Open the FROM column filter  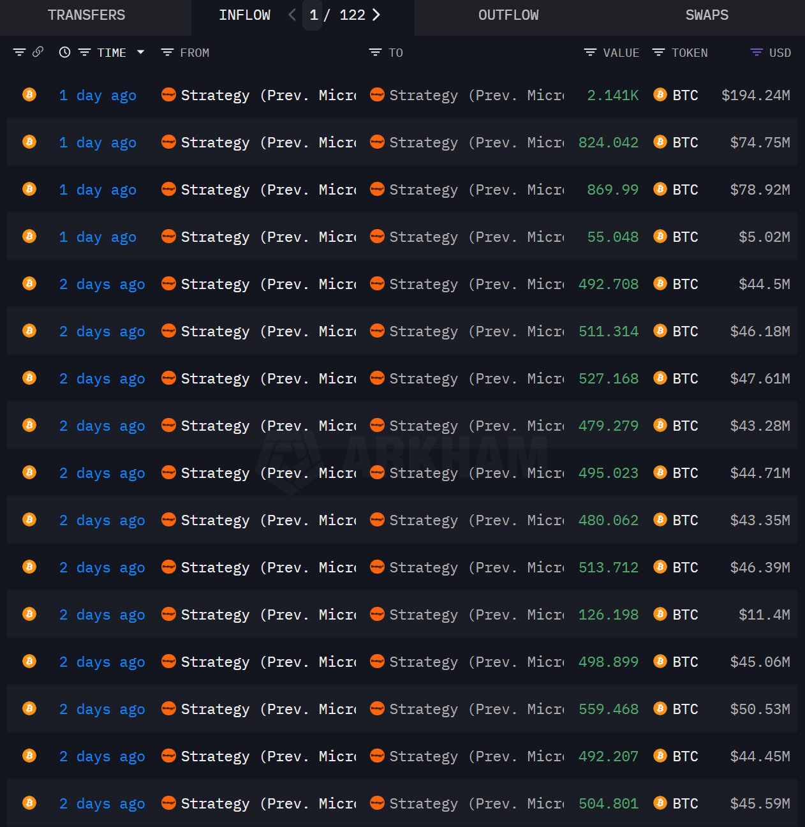(x=168, y=52)
